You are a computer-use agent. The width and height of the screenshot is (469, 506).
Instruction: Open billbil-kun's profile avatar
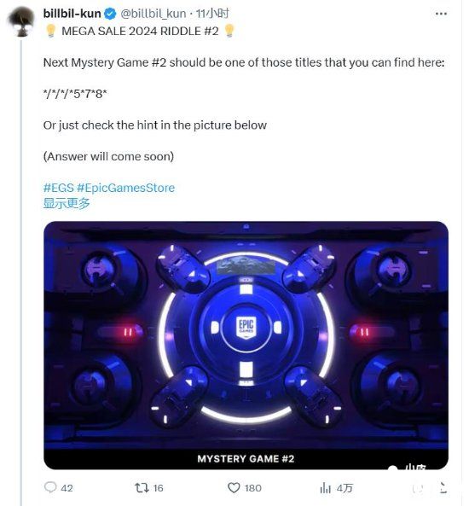(x=21, y=21)
